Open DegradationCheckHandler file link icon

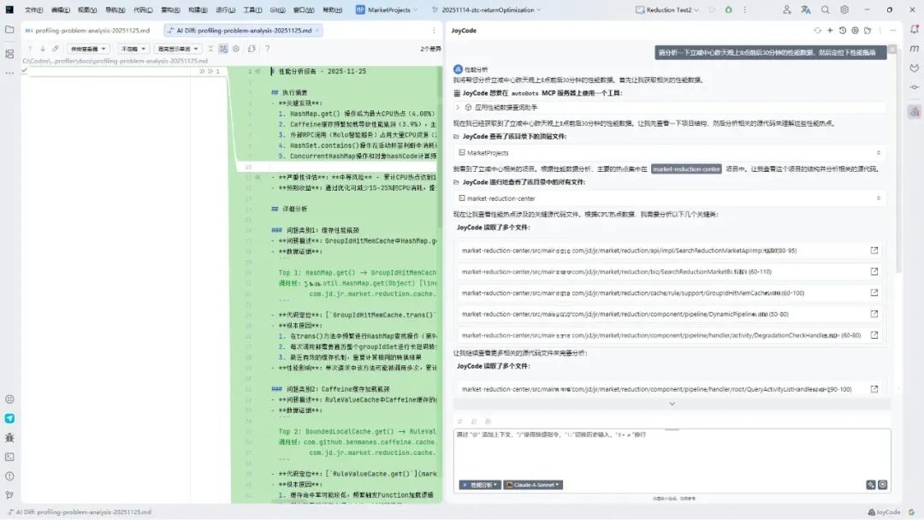coord(874,335)
